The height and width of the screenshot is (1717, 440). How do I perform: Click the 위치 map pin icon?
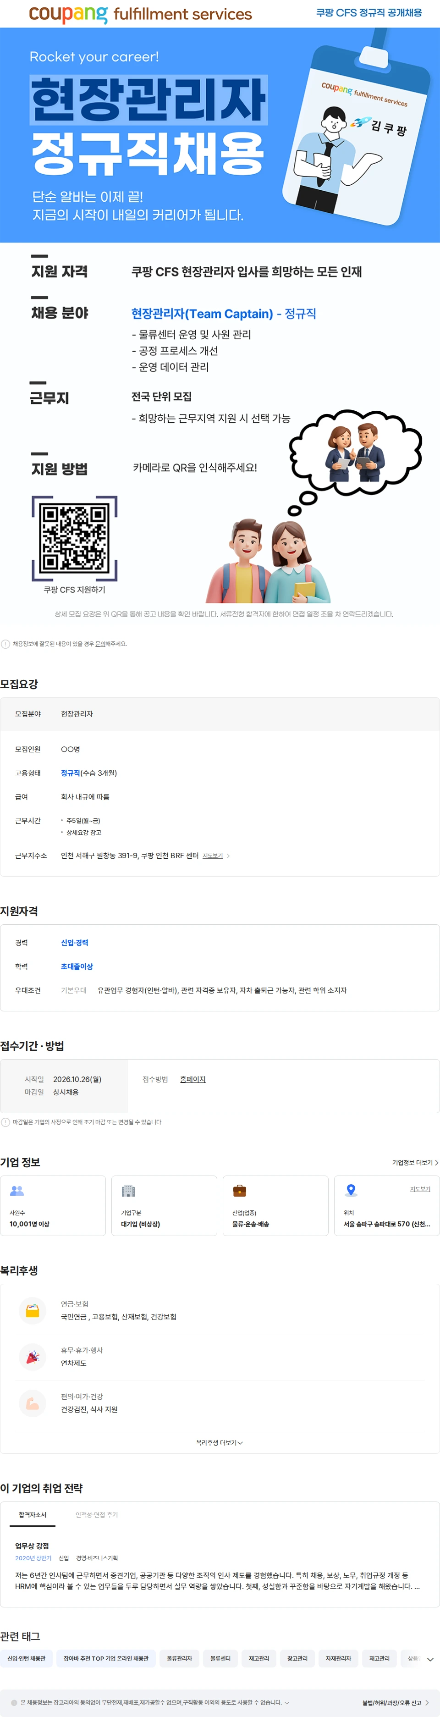pos(351,1190)
